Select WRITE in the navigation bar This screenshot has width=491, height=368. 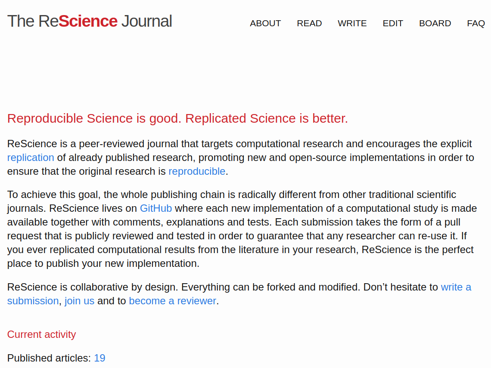point(352,23)
